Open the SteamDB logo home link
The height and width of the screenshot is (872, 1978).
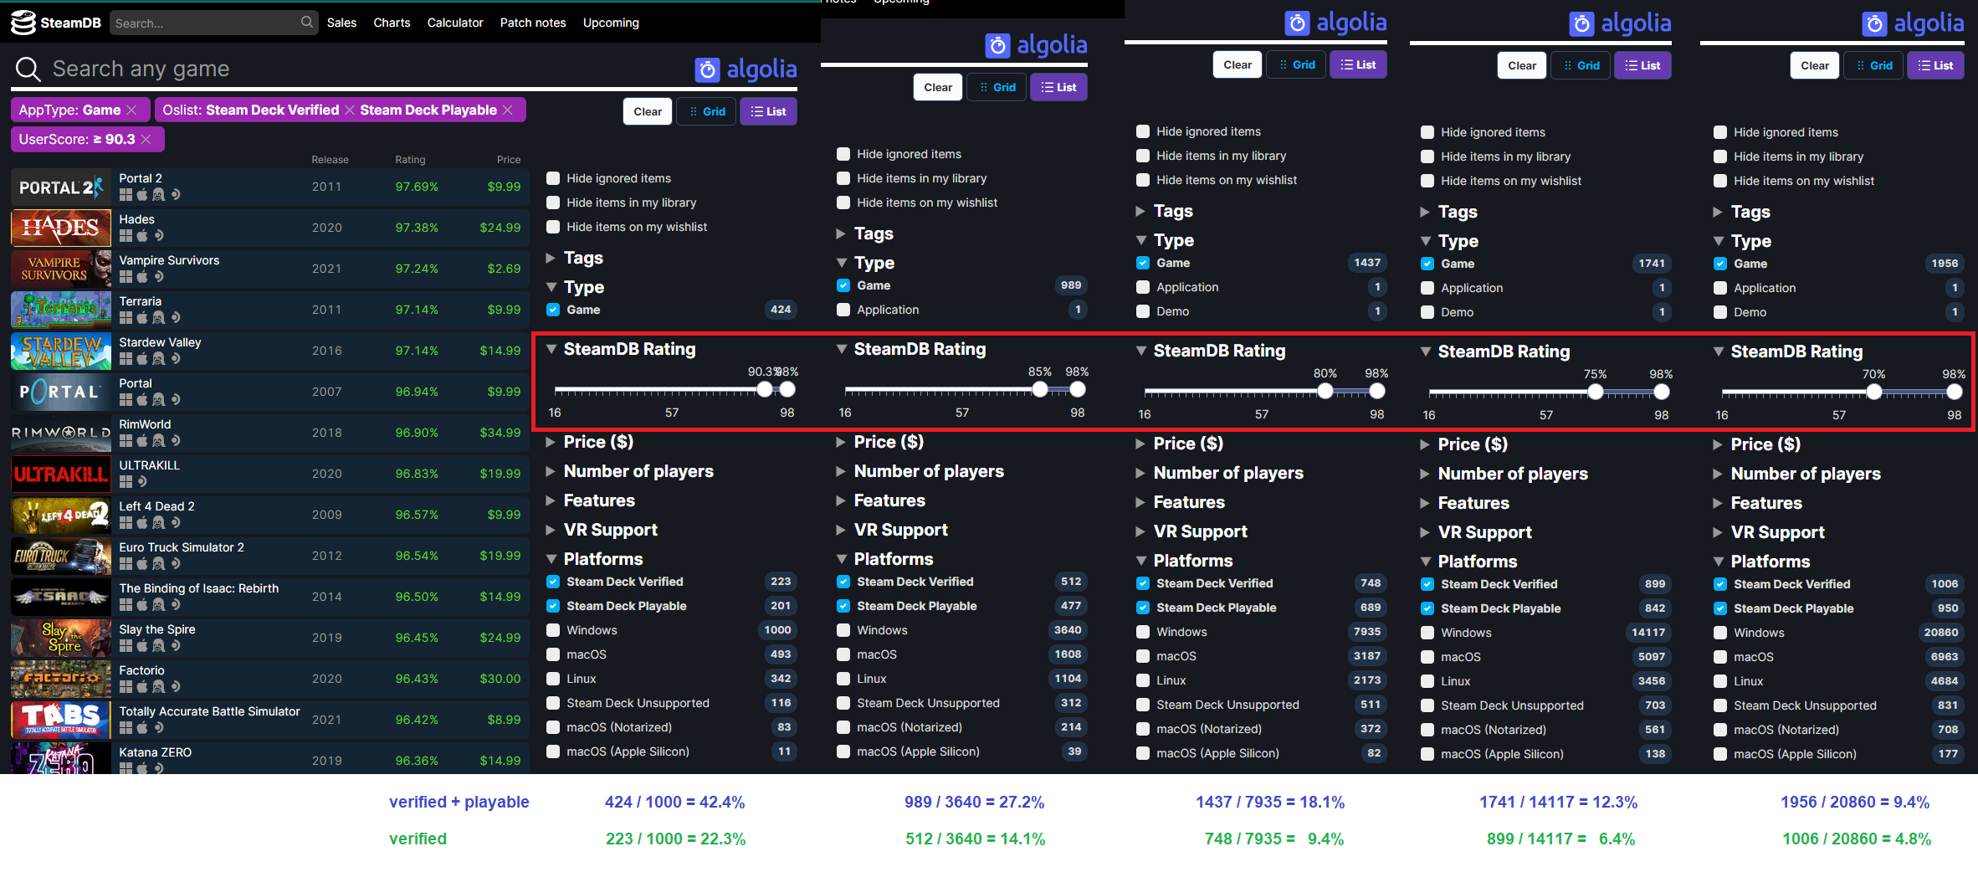coord(55,23)
